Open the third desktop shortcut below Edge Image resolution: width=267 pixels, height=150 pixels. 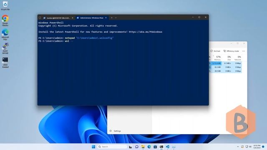(5, 48)
